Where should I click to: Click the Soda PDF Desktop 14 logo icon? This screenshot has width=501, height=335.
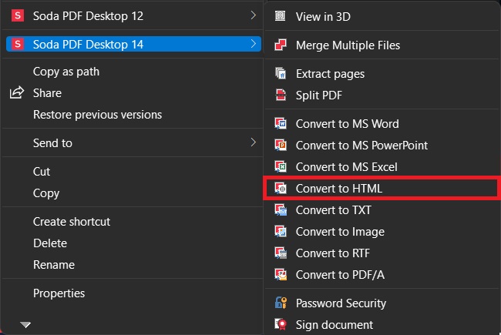click(18, 44)
